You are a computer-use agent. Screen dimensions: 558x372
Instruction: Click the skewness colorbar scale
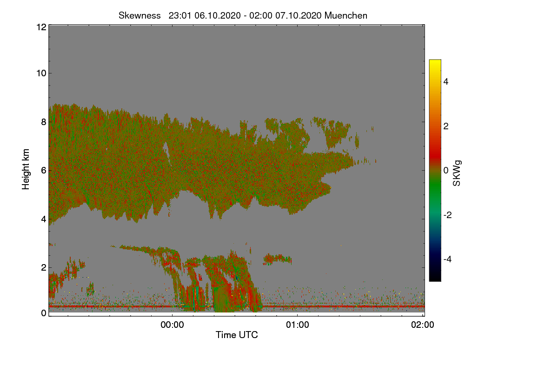click(435, 170)
